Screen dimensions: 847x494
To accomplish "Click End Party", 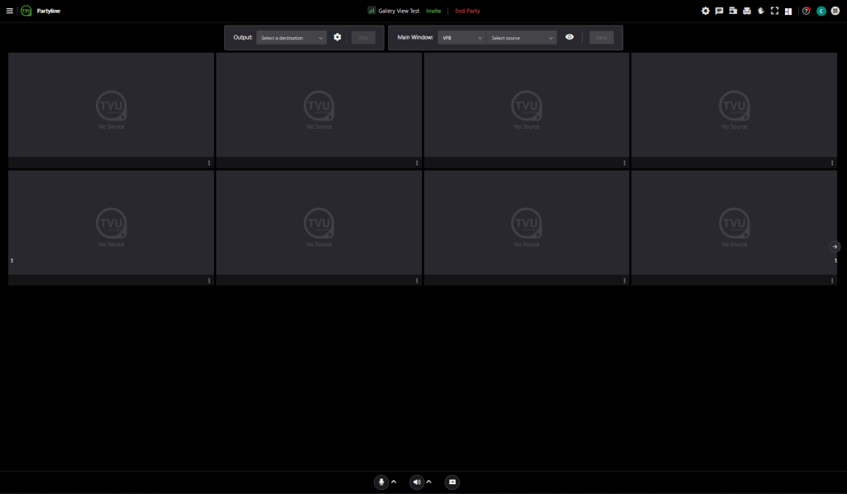I will click(467, 11).
